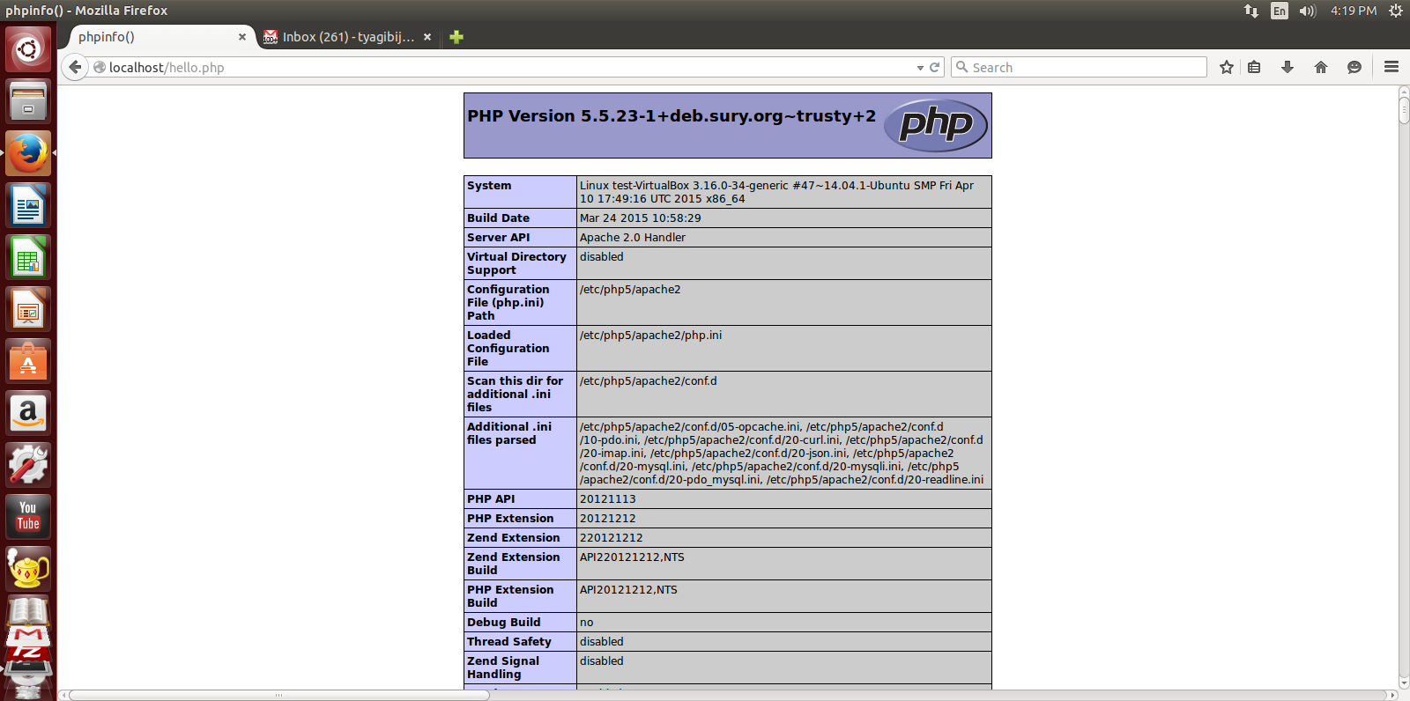Close the Inbox (261) tab
The height and width of the screenshot is (701, 1410).
427,37
